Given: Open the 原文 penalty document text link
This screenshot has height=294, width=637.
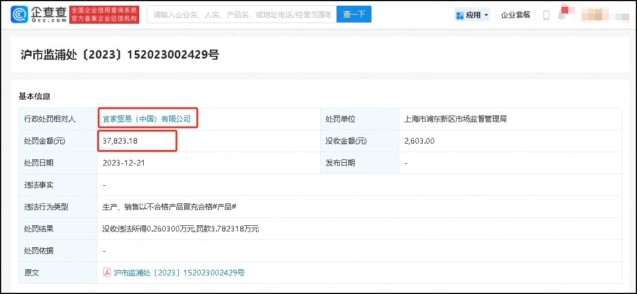Looking at the screenshot, I should pos(179,273).
